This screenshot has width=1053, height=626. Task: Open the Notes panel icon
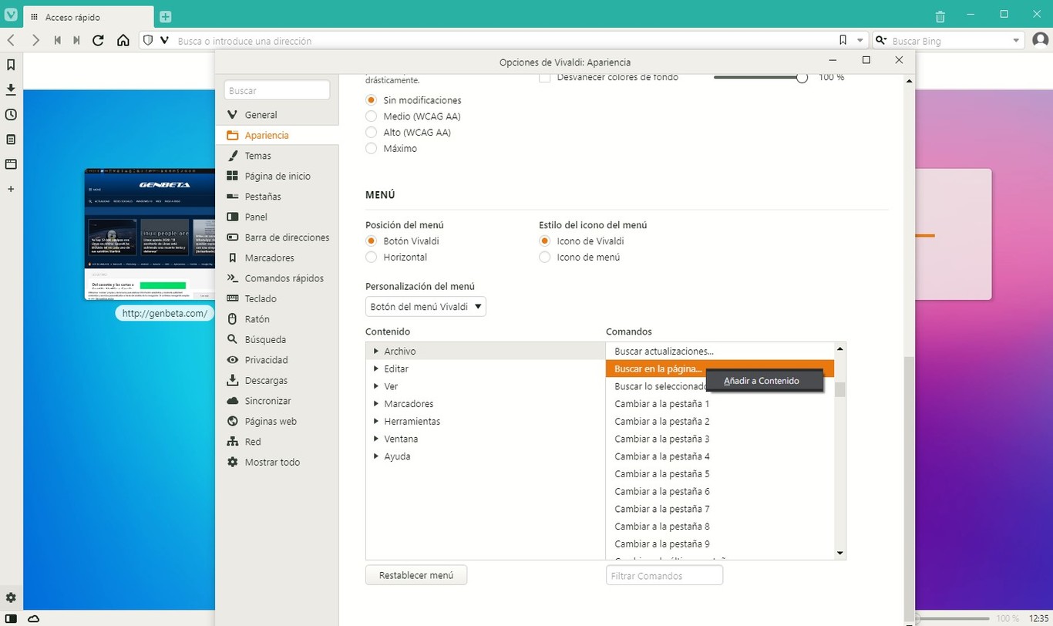coord(11,140)
